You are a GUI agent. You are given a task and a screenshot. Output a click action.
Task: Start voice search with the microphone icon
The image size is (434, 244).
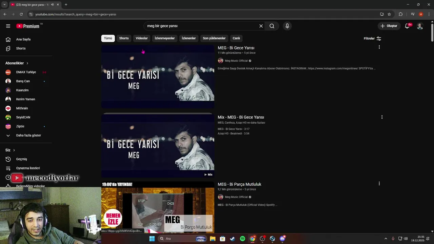click(287, 26)
